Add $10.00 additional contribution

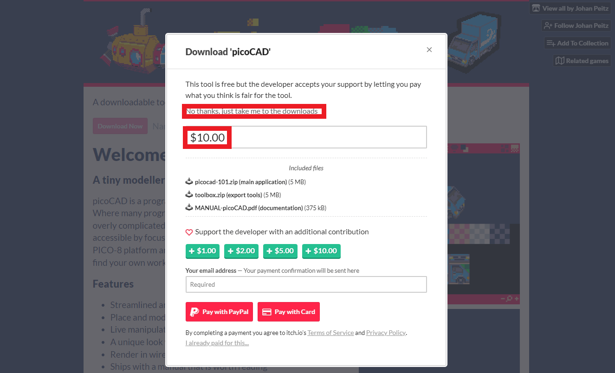tap(321, 251)
